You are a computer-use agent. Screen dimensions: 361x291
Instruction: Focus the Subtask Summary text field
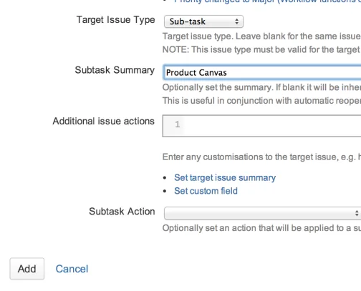262,72
